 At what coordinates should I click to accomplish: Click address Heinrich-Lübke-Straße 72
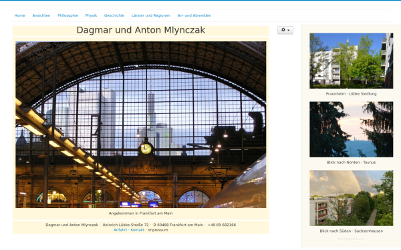[126, 225]
